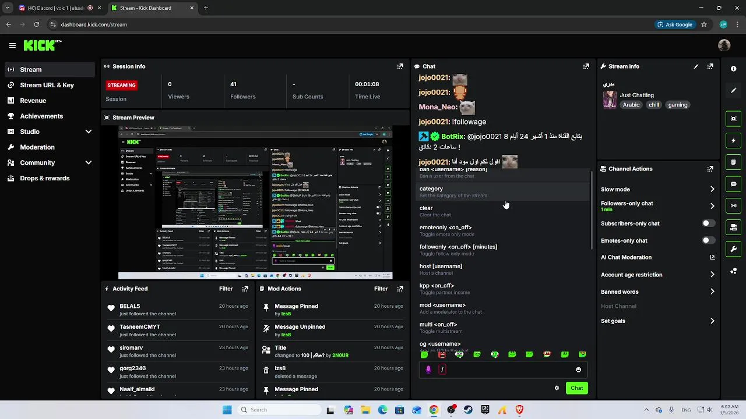Open the Moderation page

click(49, 147)
